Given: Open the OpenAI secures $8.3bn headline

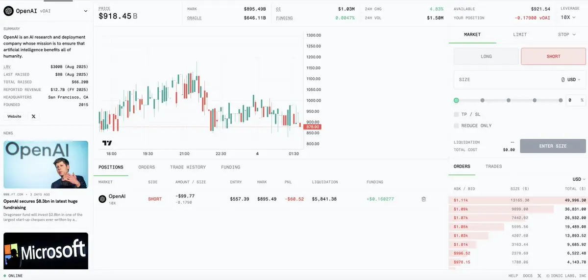Looking at the screenshot, I should [40, 204].
